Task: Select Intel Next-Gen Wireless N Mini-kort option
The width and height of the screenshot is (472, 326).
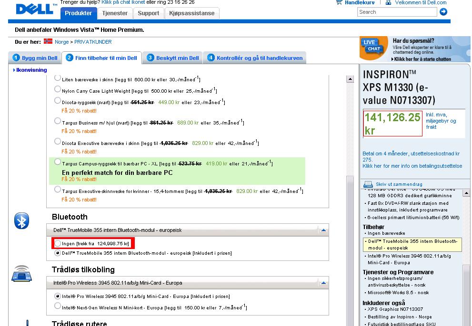Action: 58,306
